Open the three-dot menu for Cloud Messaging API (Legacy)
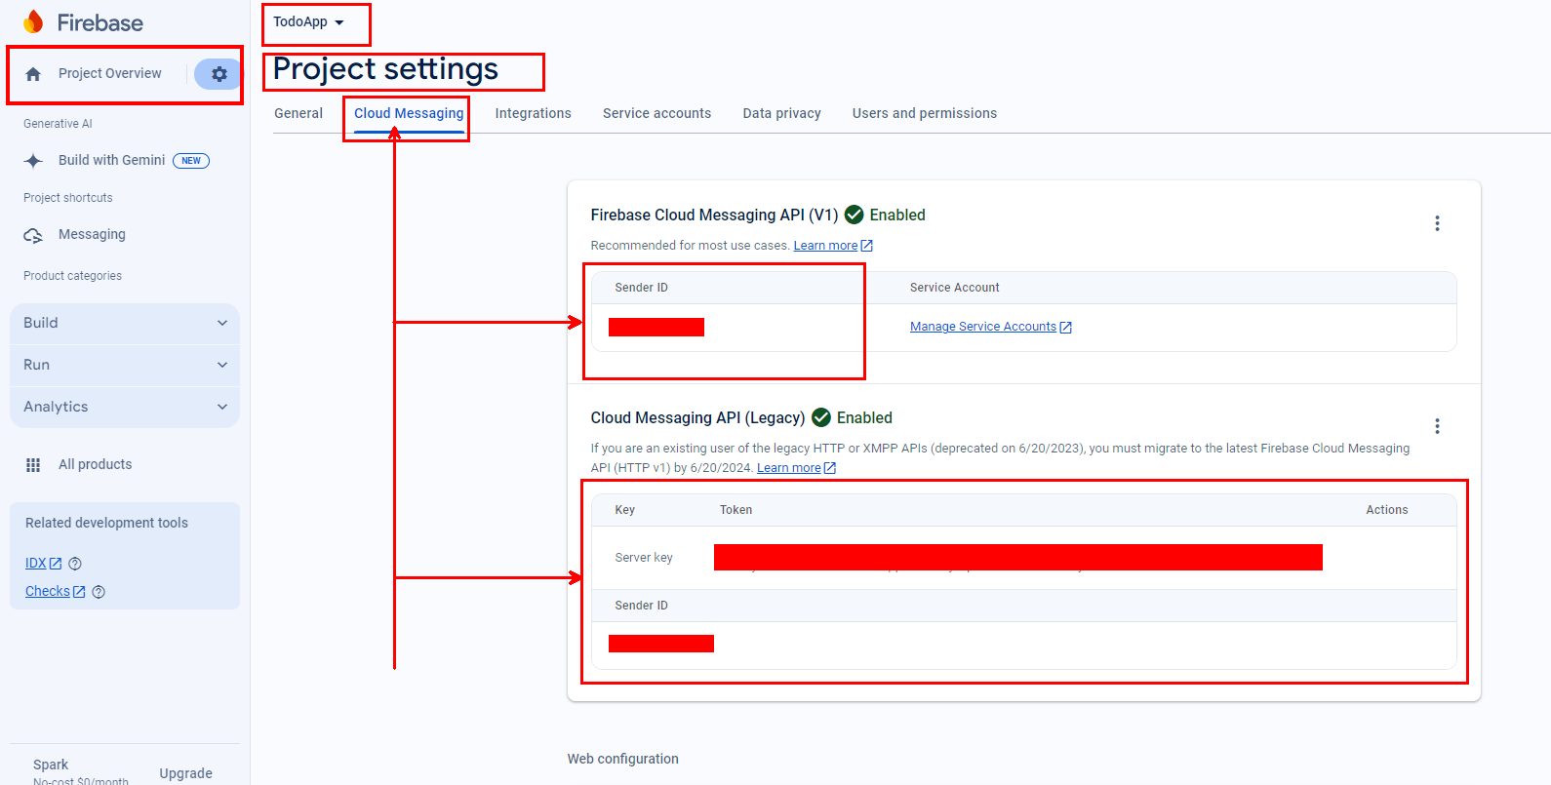 tap(1437, 426)
